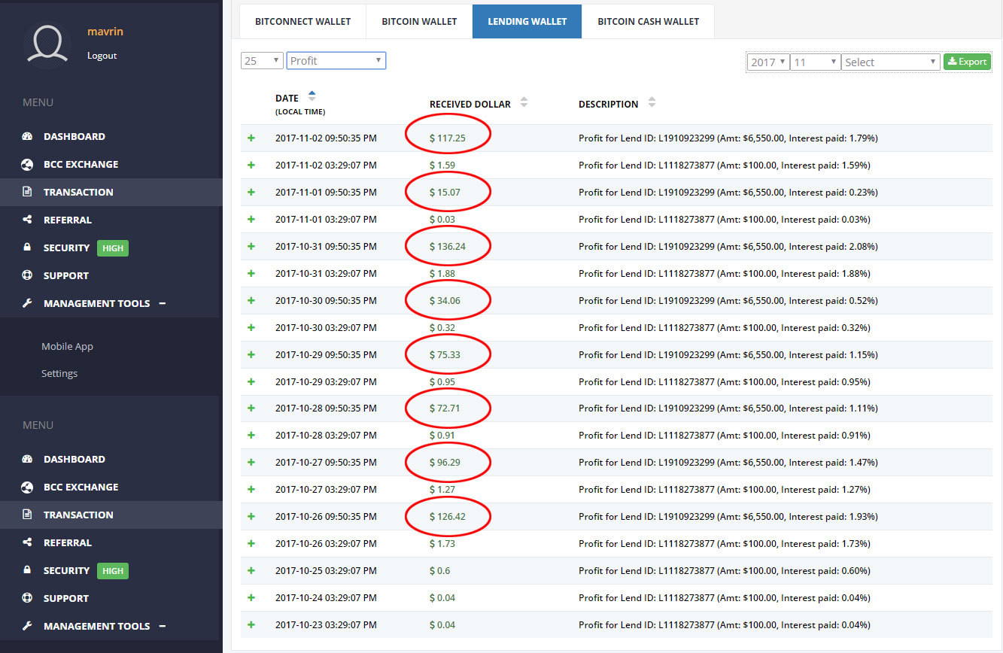Expand the 2017-11-01 09:50:35 PM row
This screenshot has width=1003, height=653.
(251, 193)
